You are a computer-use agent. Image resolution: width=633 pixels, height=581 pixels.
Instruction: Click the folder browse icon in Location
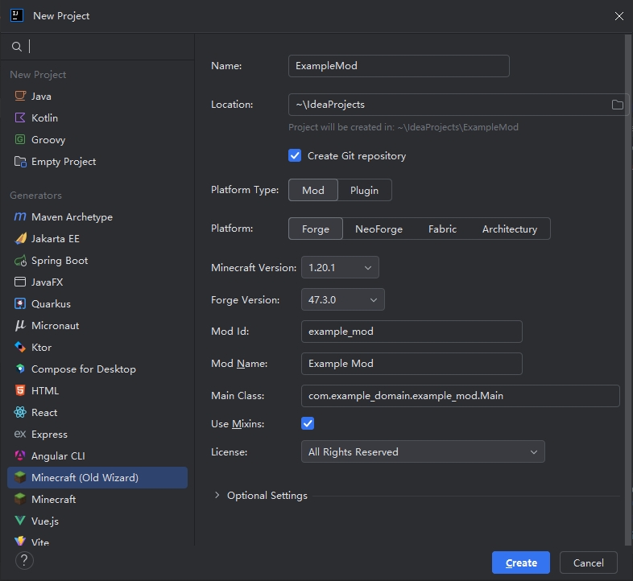617,105
